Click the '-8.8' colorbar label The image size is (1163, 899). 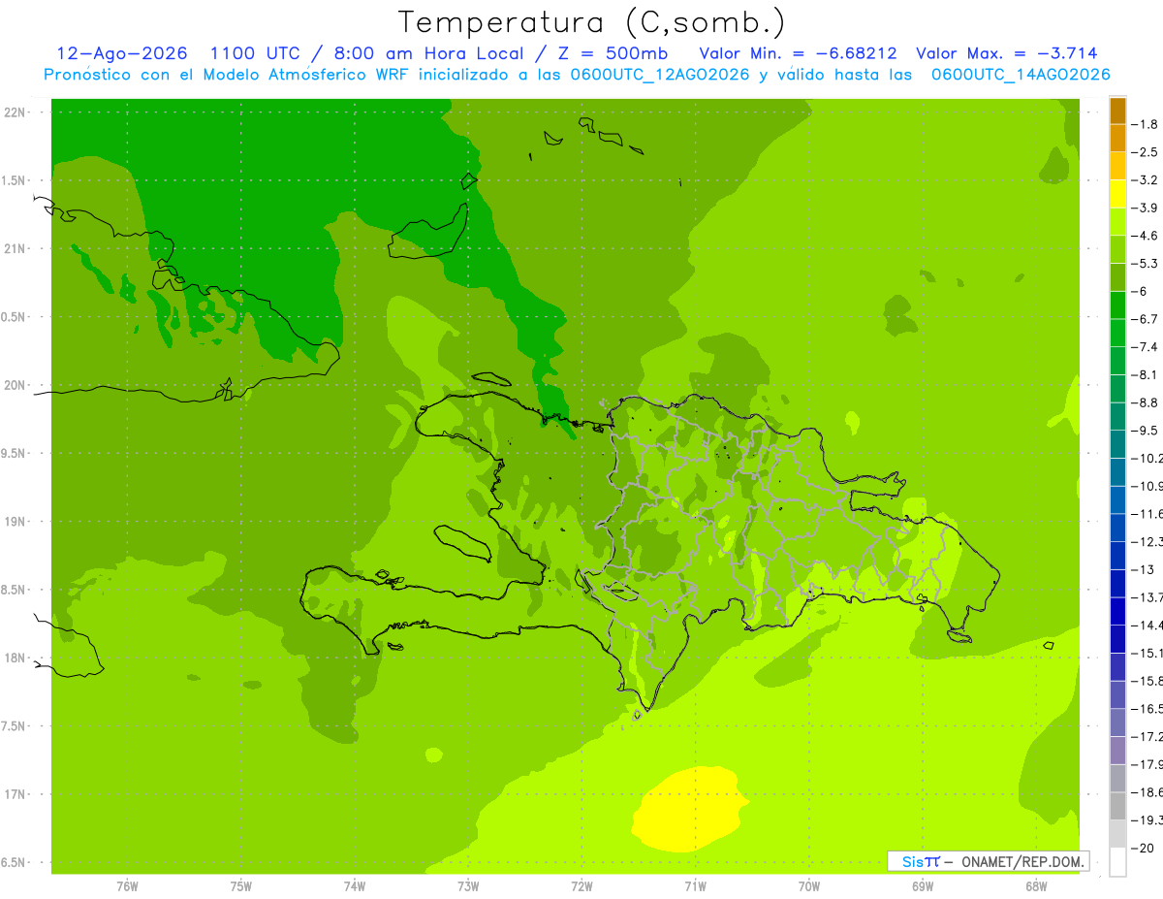coord(1144,402)
